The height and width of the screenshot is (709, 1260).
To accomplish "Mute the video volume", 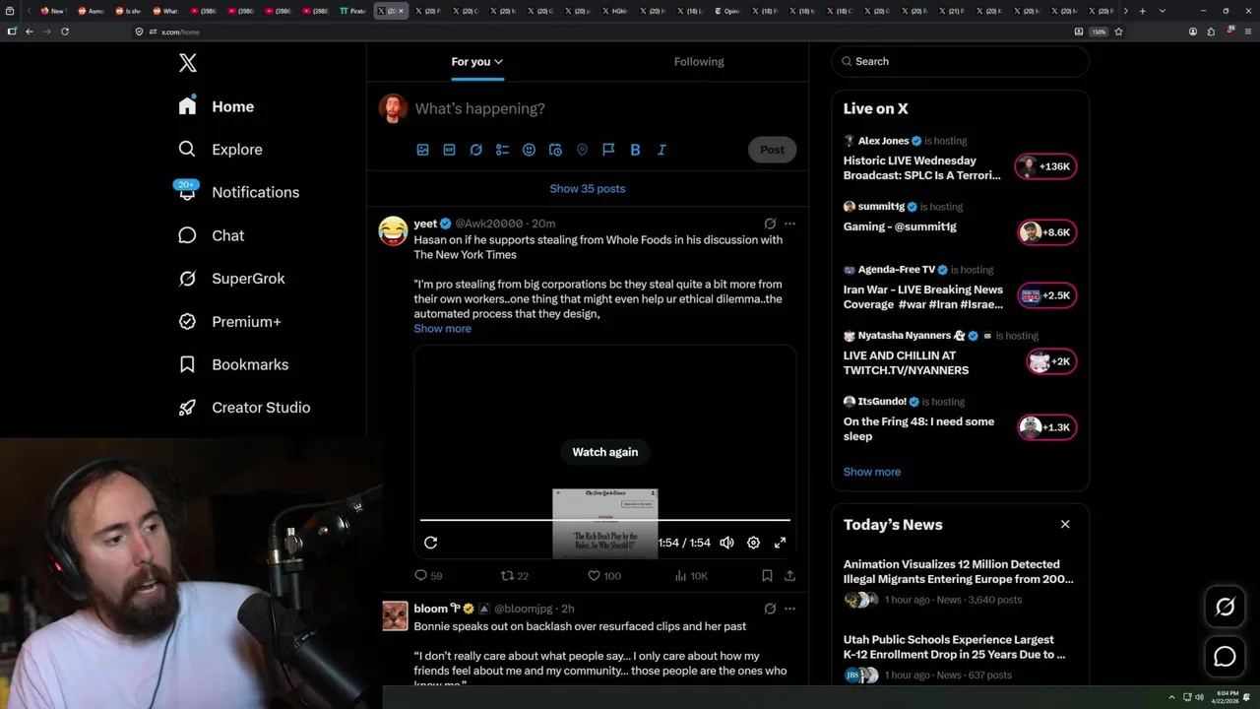I will tap(726, 543).
